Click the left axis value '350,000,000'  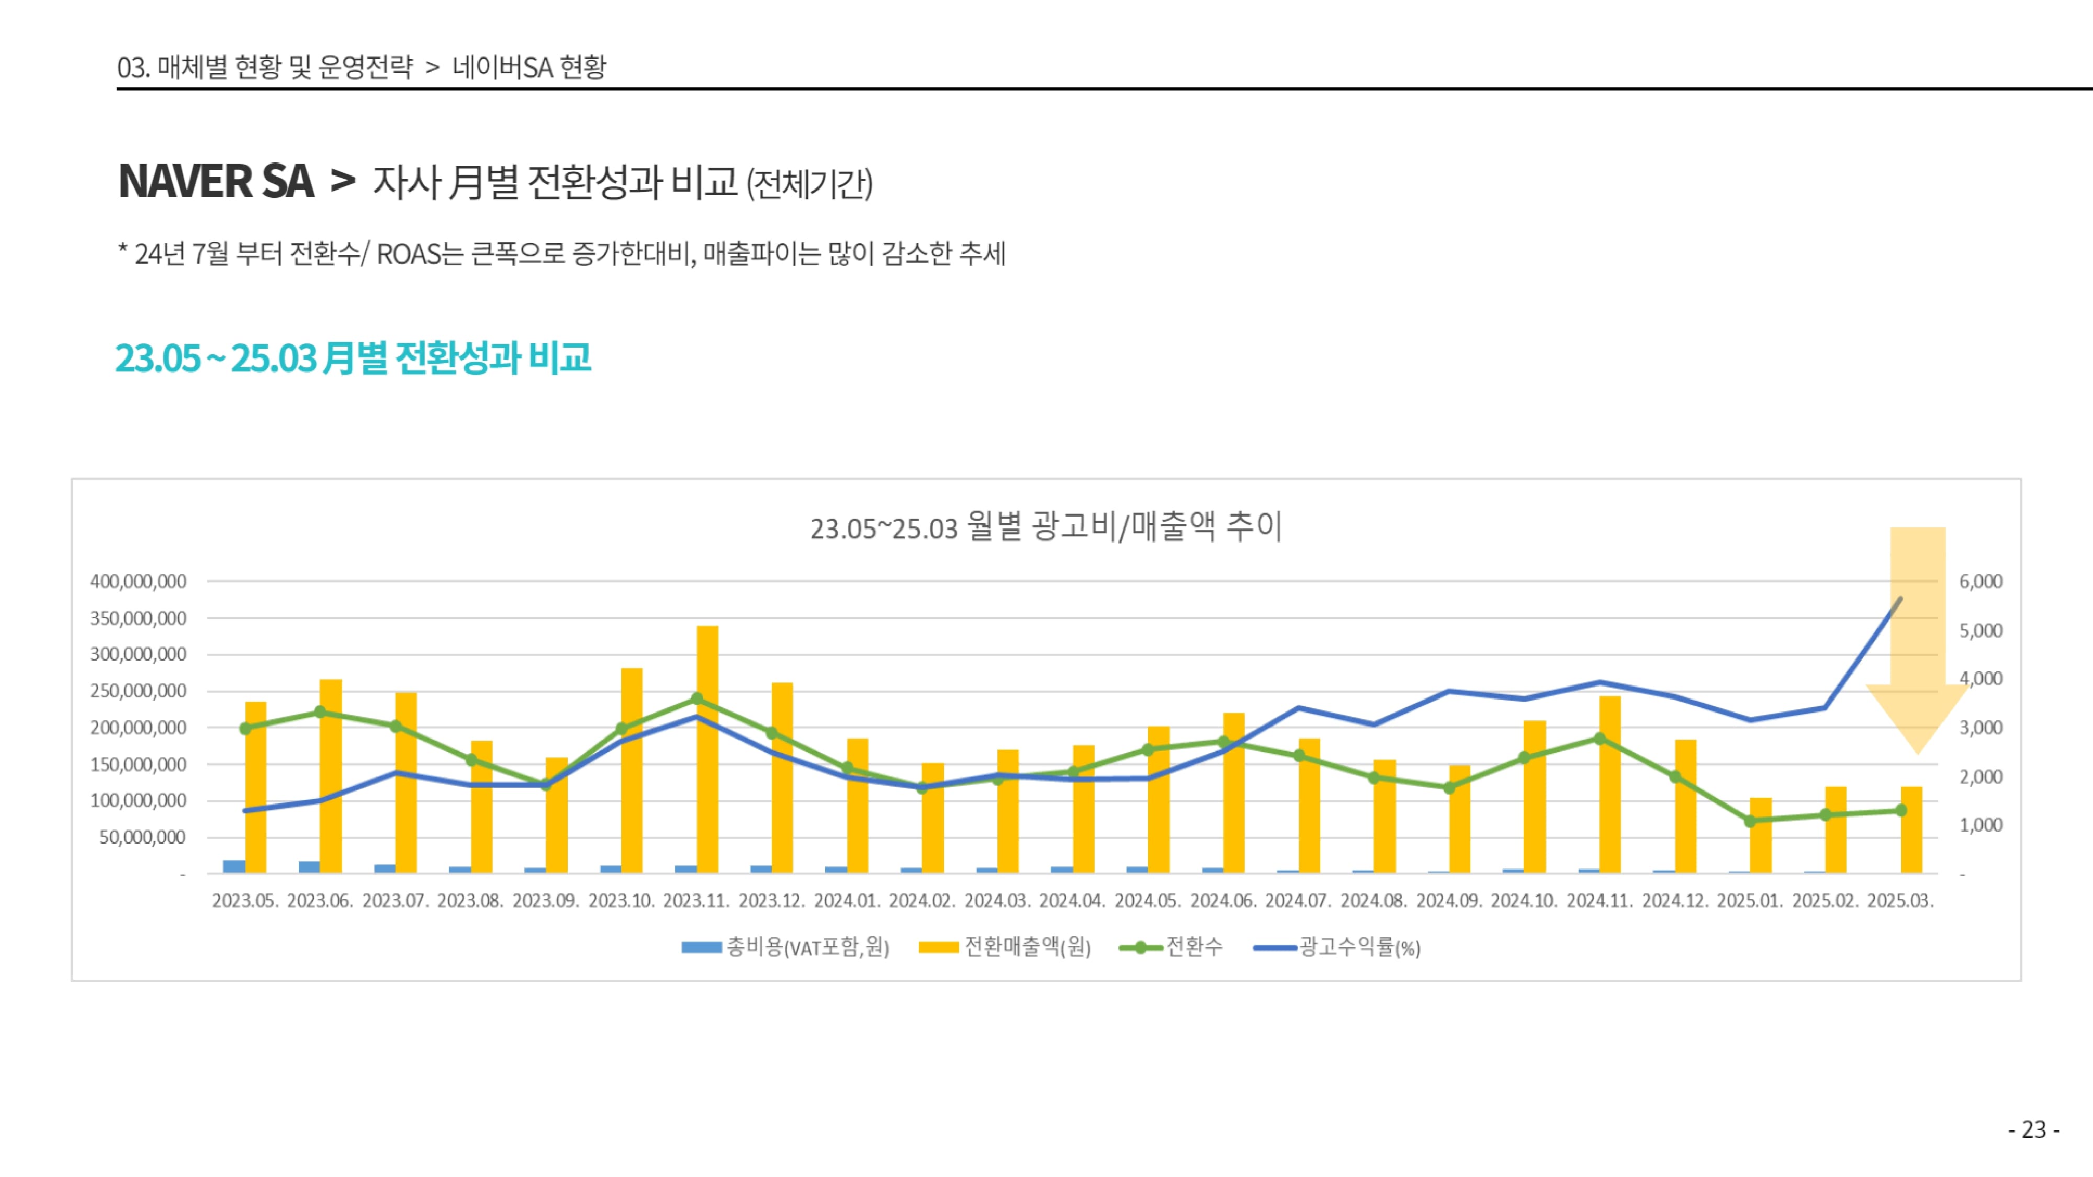coord(138,618)
